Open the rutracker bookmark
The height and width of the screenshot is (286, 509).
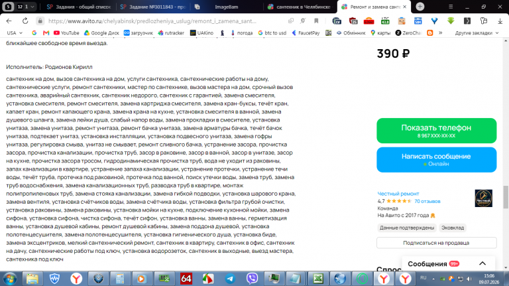171,33
